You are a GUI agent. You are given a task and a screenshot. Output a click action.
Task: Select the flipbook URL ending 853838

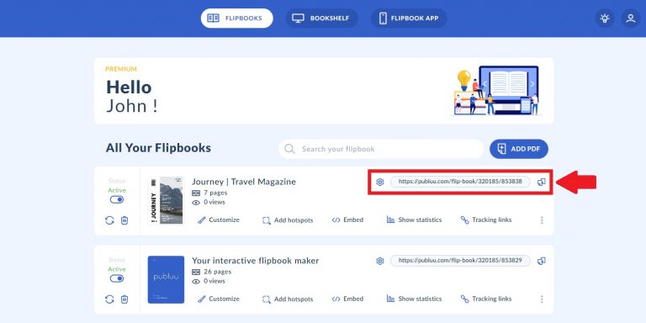[x=460, y=182]
